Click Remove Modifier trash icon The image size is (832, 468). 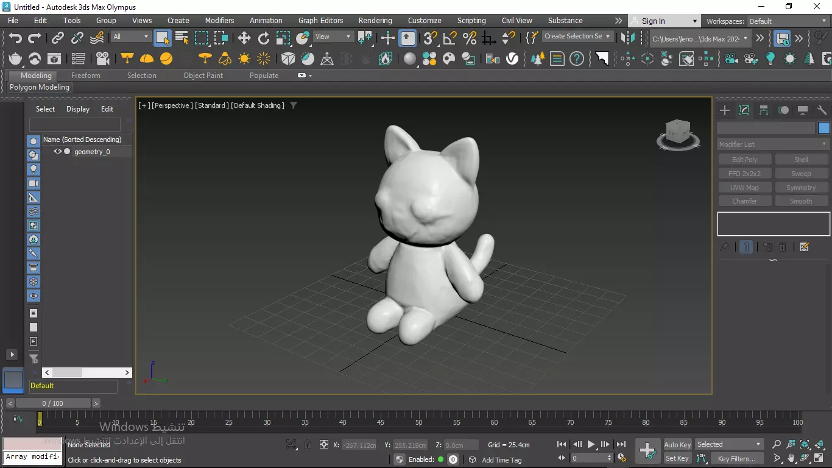tap(783, 247)
